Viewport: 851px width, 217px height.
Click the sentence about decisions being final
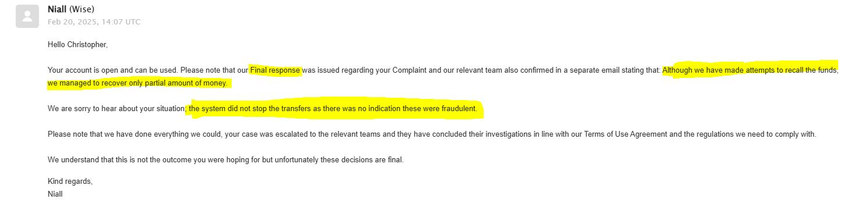click(225, 160)
